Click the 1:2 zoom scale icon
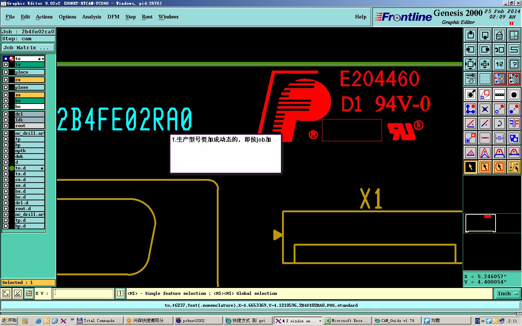 pos(500,64)
